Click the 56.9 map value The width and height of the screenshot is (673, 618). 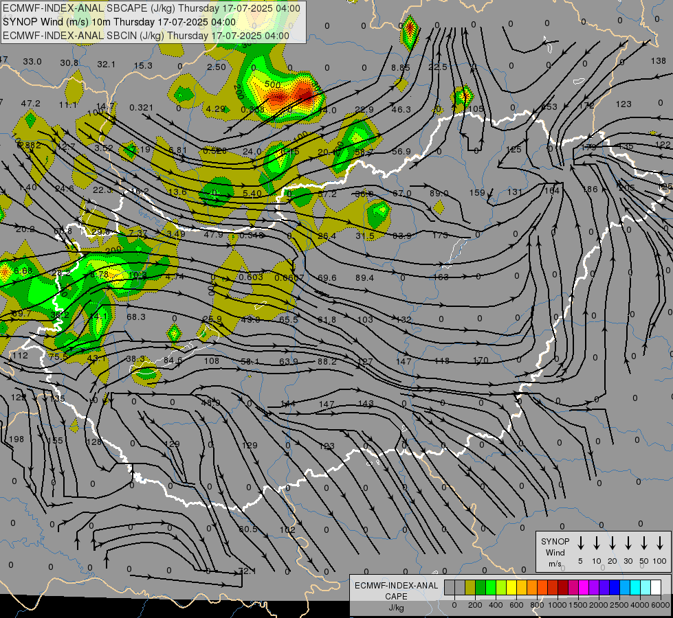401,151
